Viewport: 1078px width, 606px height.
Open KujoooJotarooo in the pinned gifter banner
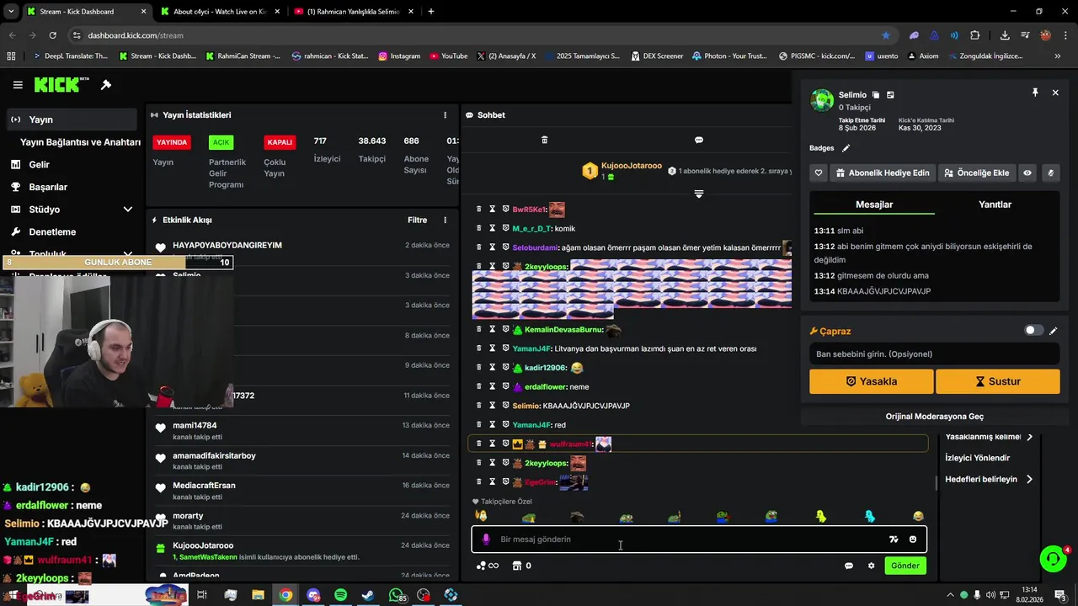(632, 166)
